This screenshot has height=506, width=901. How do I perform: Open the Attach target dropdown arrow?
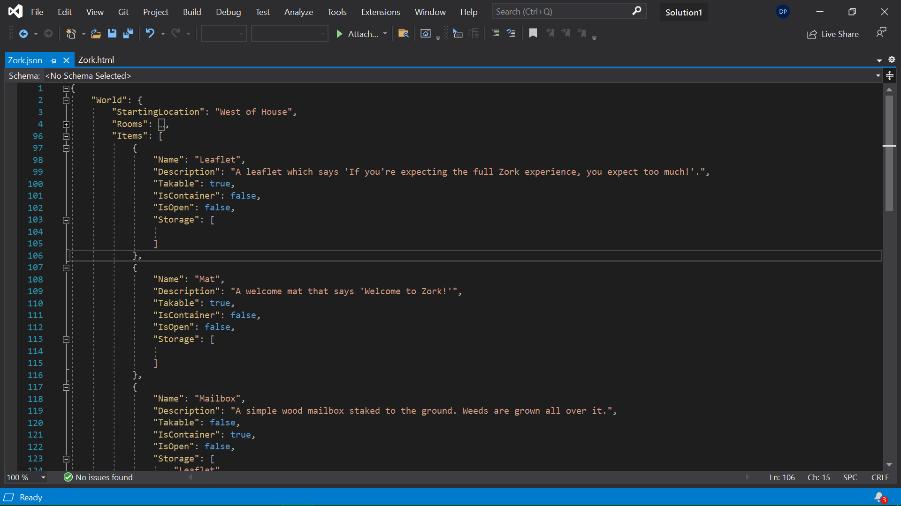coord(385,34)
